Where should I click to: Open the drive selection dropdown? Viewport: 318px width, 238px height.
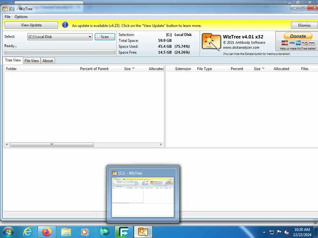tap(60, 37)
